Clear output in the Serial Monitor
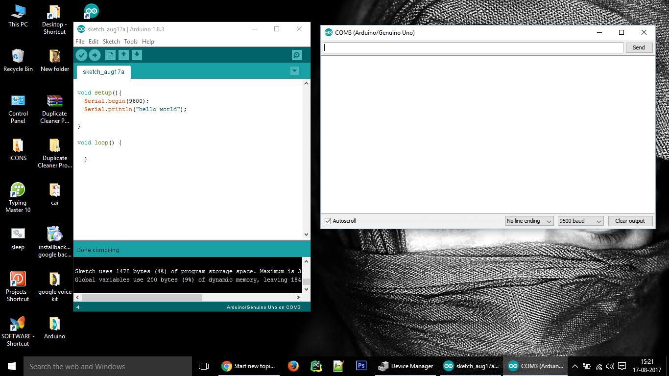Screen dimensions: 669x376 pyautogui.click(x=630, y=221)
